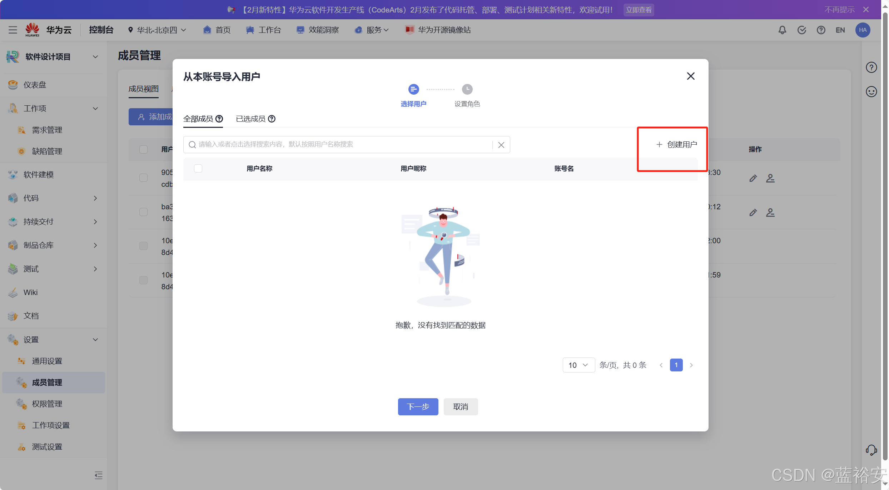Screen dimensions: 889x490
Task: Expand the 华北-北京四 region selector
Action: tap(157, 30)
